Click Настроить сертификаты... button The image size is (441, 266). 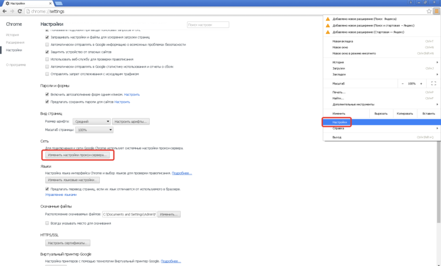click(68, 242)
